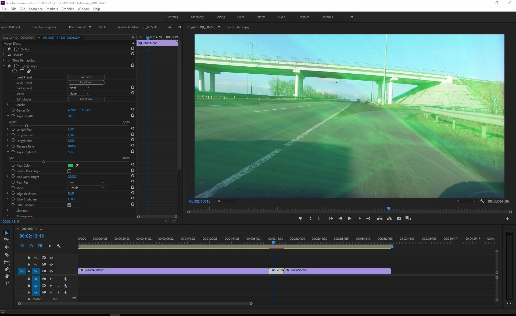Pick the Hand tool
This screenshot has height=316, width=516.
(7, 276)
